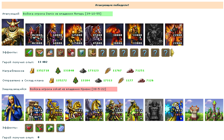Click the defender hero portrait in blue robe
Viewport: 224px width, 140px height.
pyautogui.click(x=13, y=108)
